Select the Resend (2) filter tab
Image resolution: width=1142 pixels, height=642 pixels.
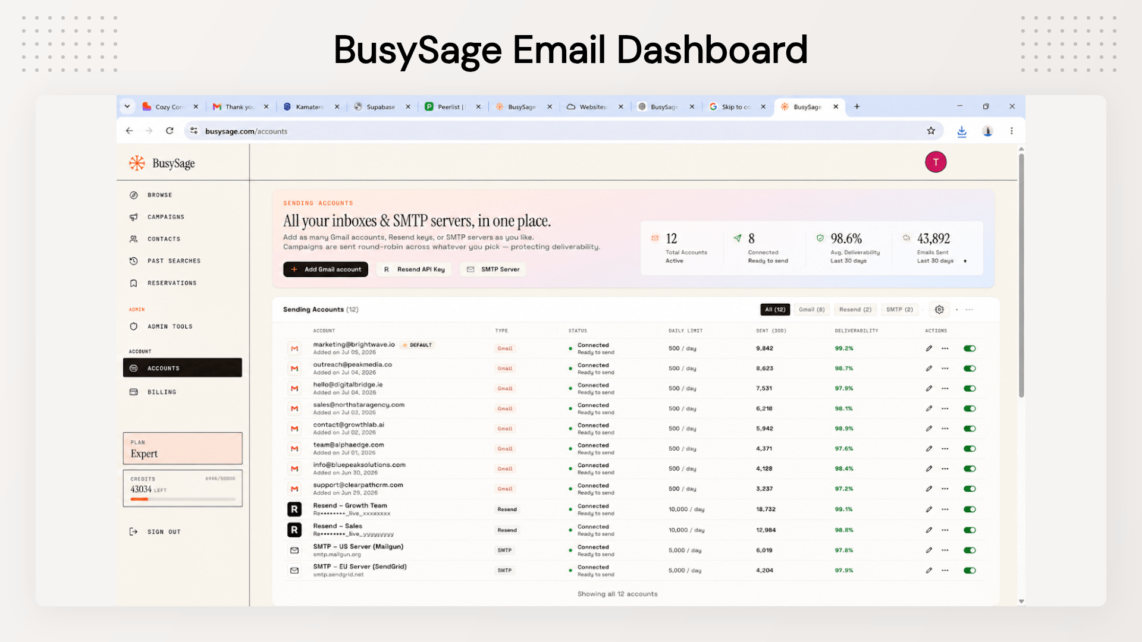point(855,310)
